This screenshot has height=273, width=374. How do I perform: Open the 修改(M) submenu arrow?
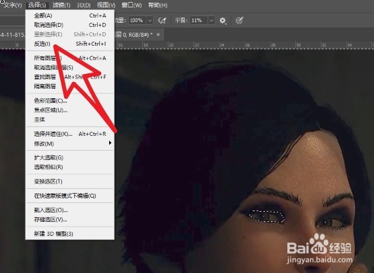(110, 143)
